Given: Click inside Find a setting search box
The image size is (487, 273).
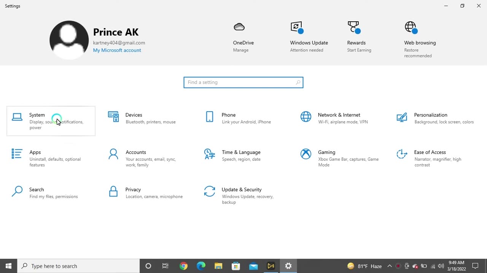Looking at the screenshot, I should click(243, 82).
